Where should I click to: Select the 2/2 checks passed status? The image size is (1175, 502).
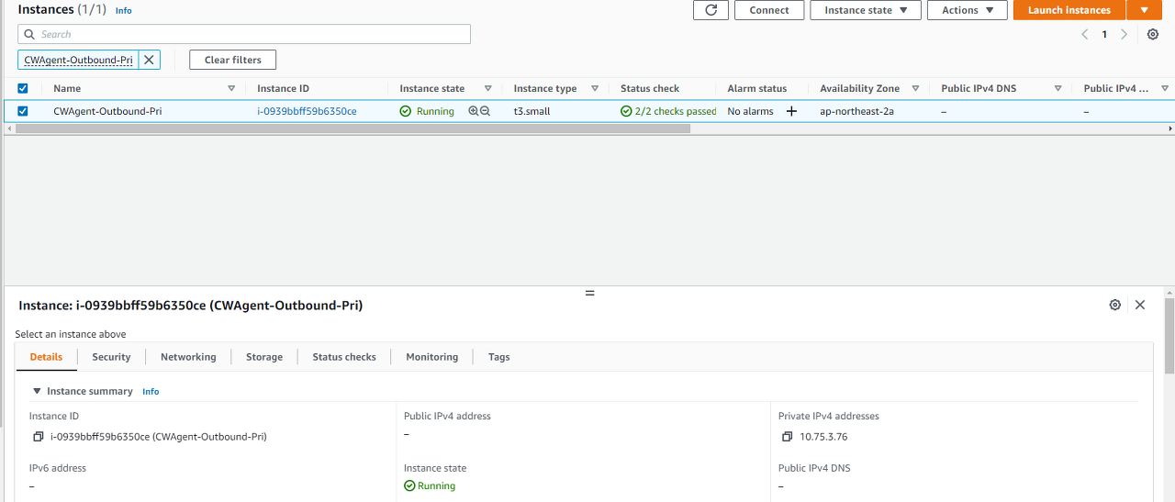pyautogui.click(x=668, y=111)
